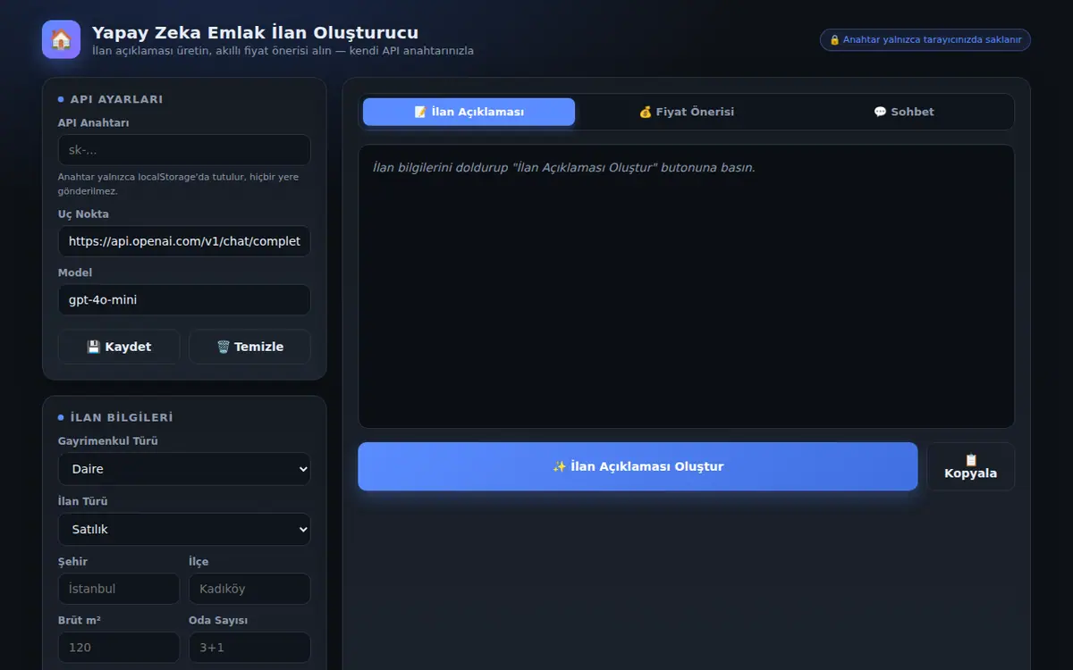Open the İlan Türü dropdown
The width and height of the screenshot is (1073, 670).
(184, 529)
